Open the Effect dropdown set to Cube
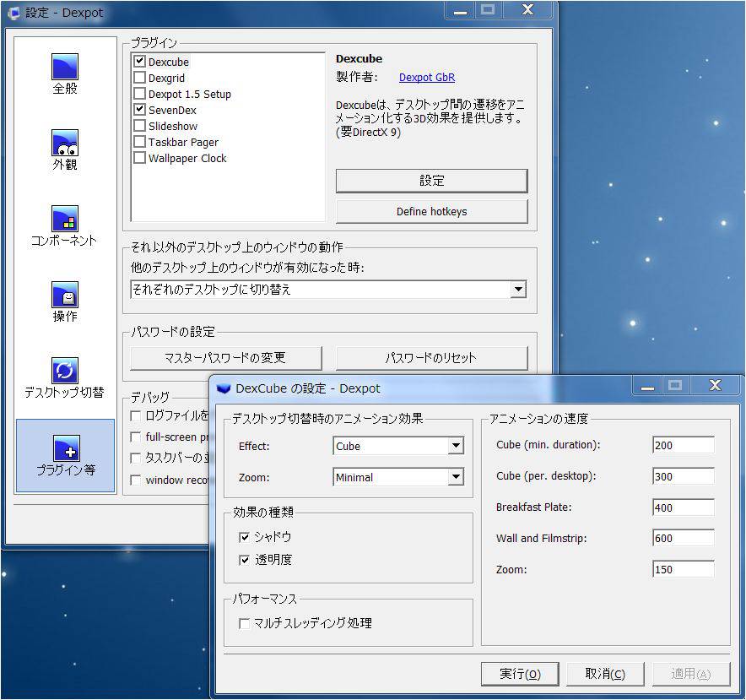 pyautogui.click(x=398, y=446)
